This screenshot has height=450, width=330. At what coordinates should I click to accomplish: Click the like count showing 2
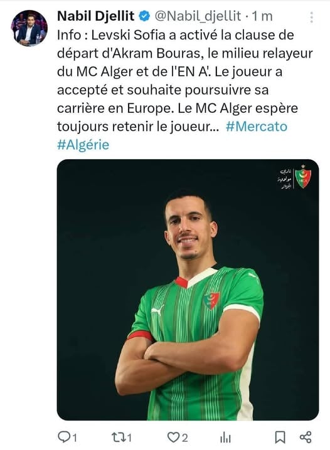(185, 438)
